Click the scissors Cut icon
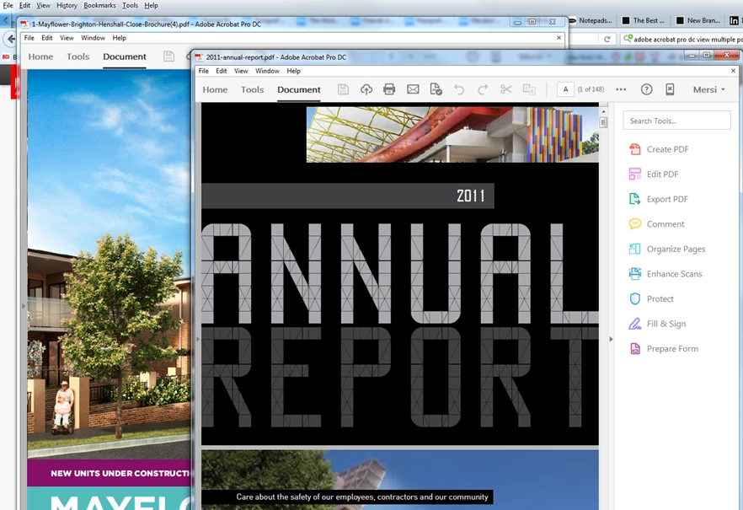743x510 pixels. coord(506,89)
